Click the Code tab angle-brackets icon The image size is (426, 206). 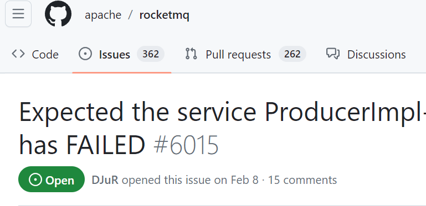tap(18, 54)
